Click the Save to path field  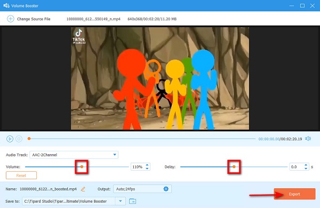click(x=69, y=201)
